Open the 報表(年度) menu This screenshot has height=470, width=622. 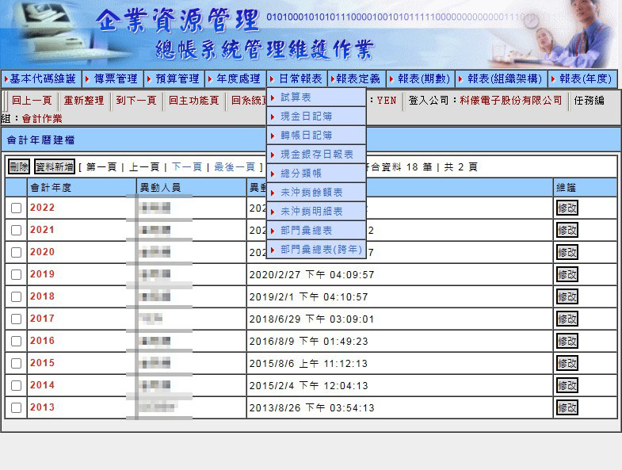tap(582, 79)
